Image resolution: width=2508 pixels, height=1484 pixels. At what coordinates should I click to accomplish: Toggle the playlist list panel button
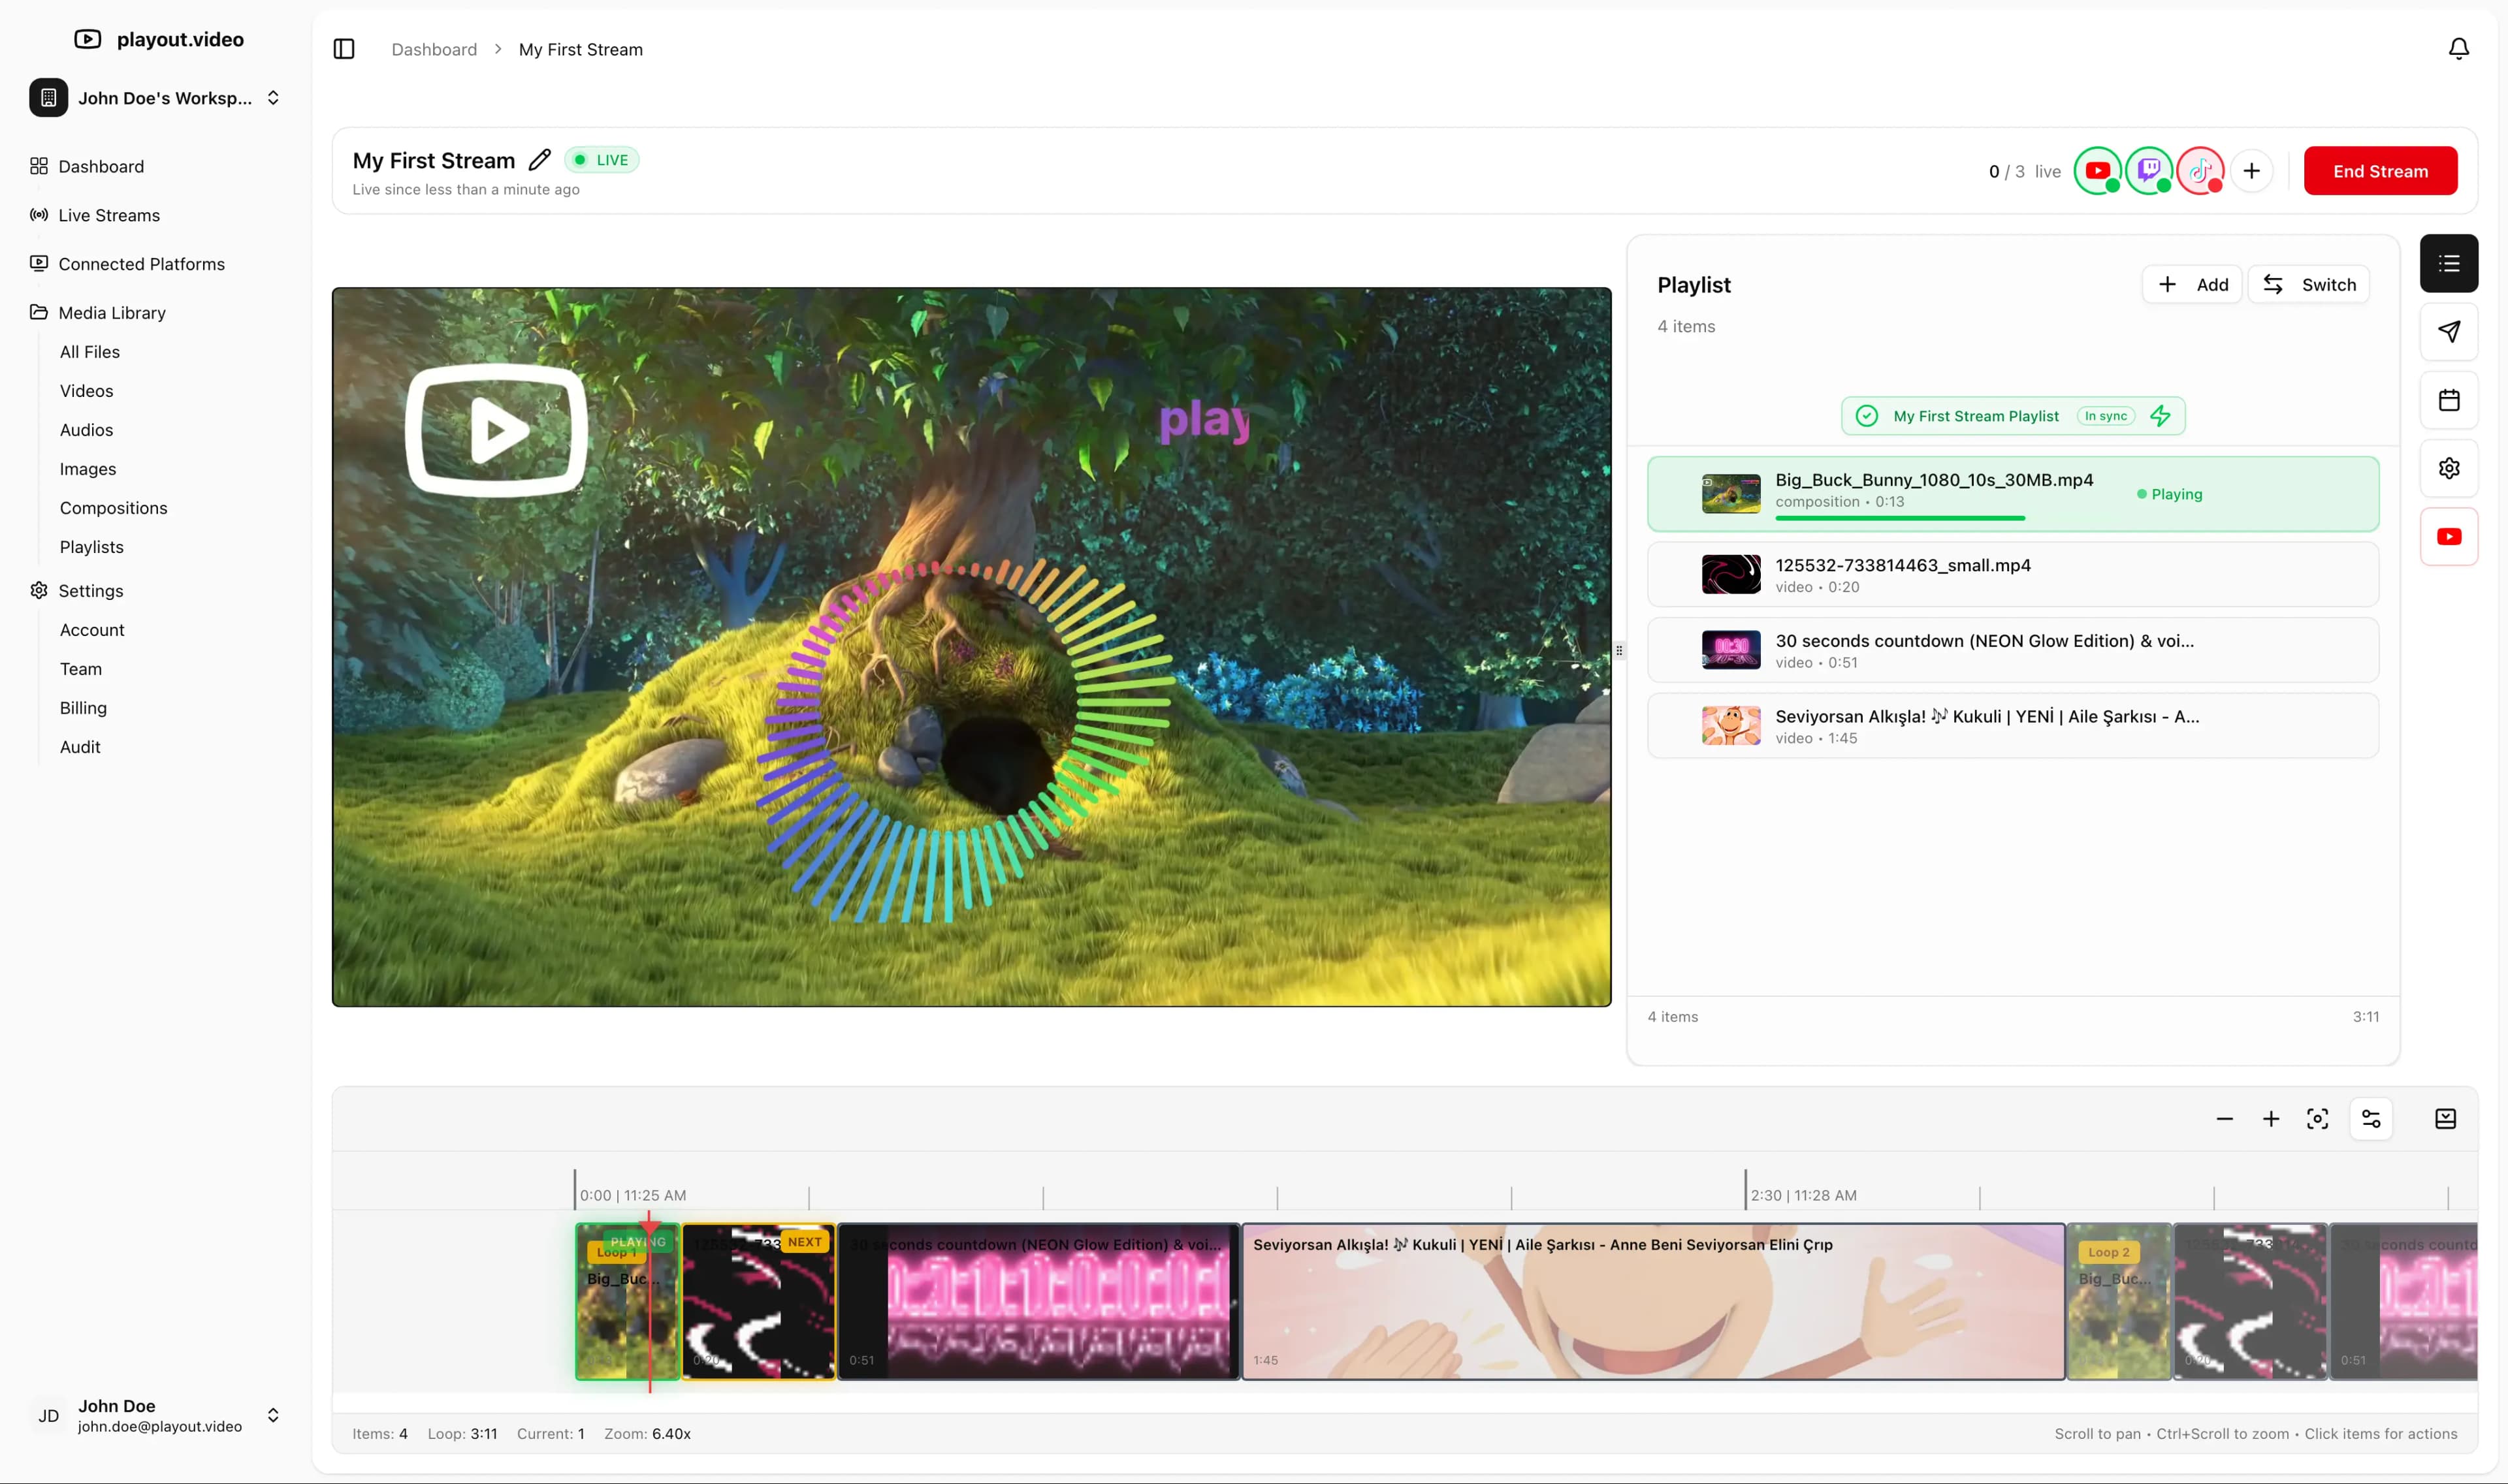(x=2448, y=264)
